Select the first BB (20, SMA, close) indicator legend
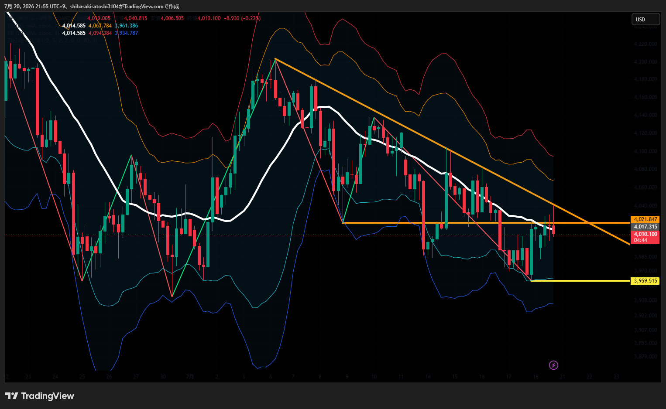Viewport: 666px width, 409px height. 73,26
